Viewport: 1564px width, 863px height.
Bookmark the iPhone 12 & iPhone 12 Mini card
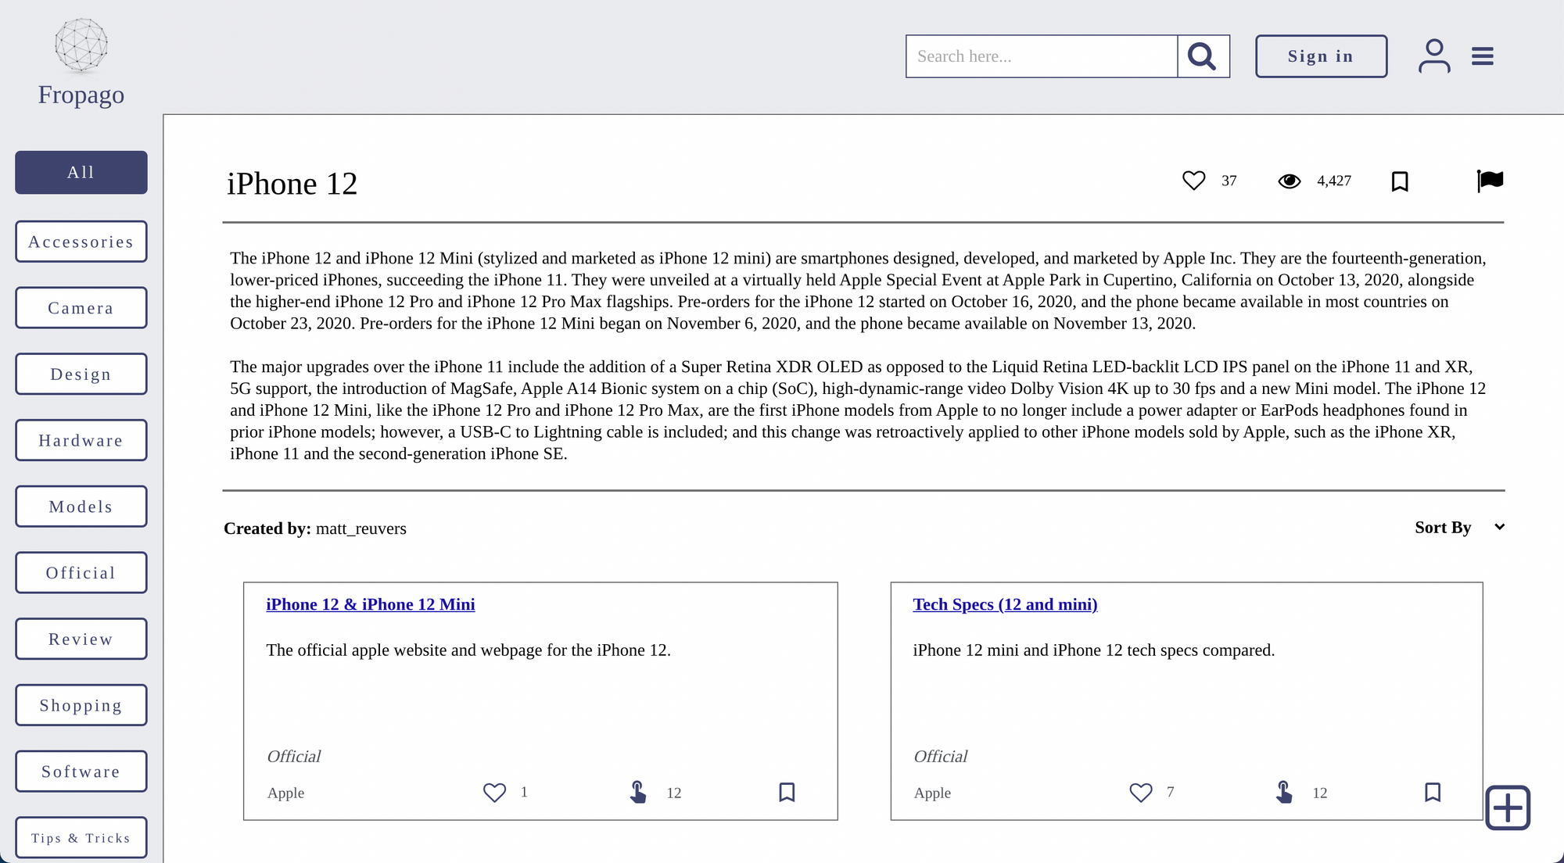[x=787, y=793]
